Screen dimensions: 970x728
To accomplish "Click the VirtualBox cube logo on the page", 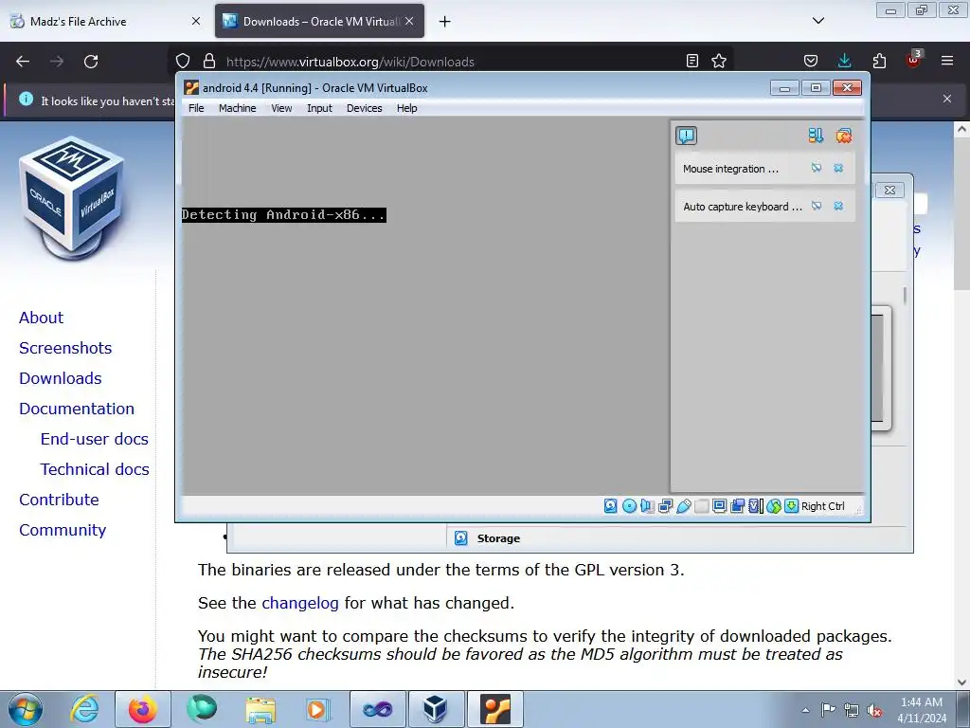I will pos(72,198).
